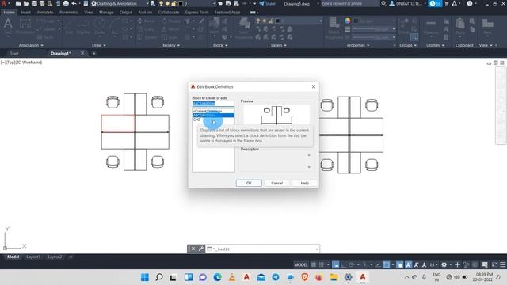Click the command line input with _bedit

(x=262, y=249)
